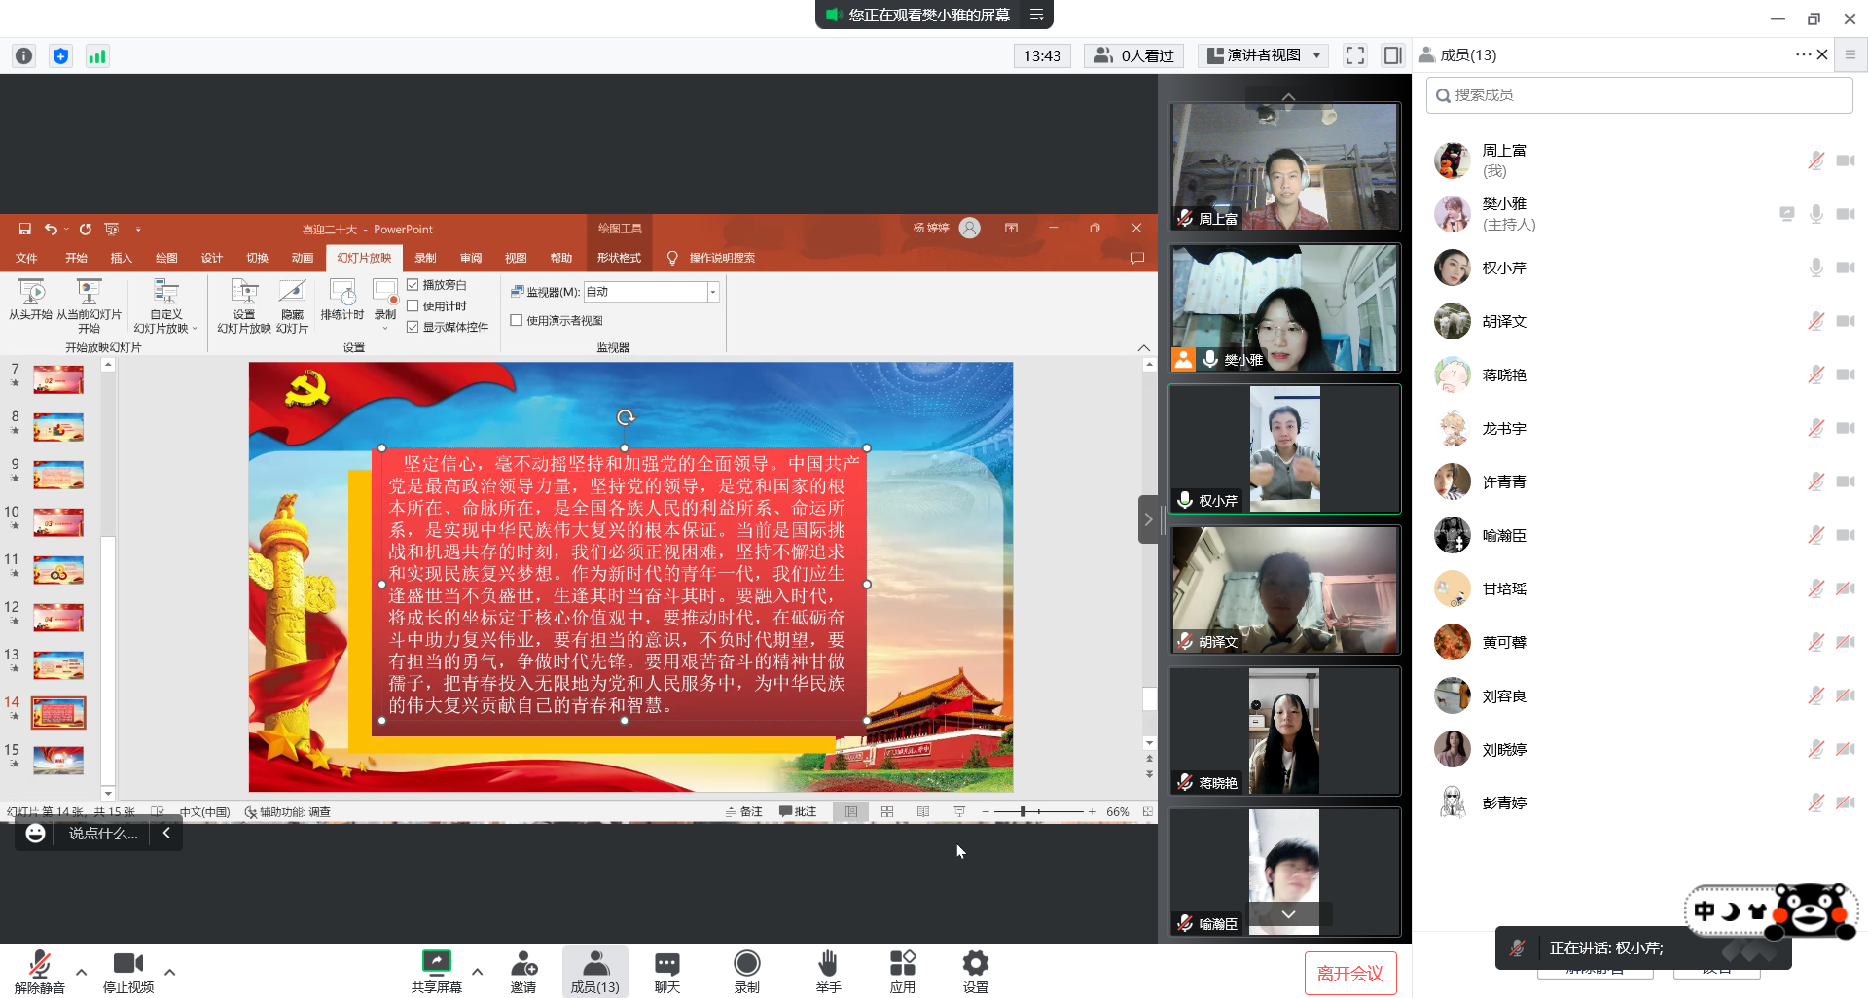This screenshot has height=998, width=1868.
Task: Open the 演讲者视图 dropdown
Action: pos(1265,55)
